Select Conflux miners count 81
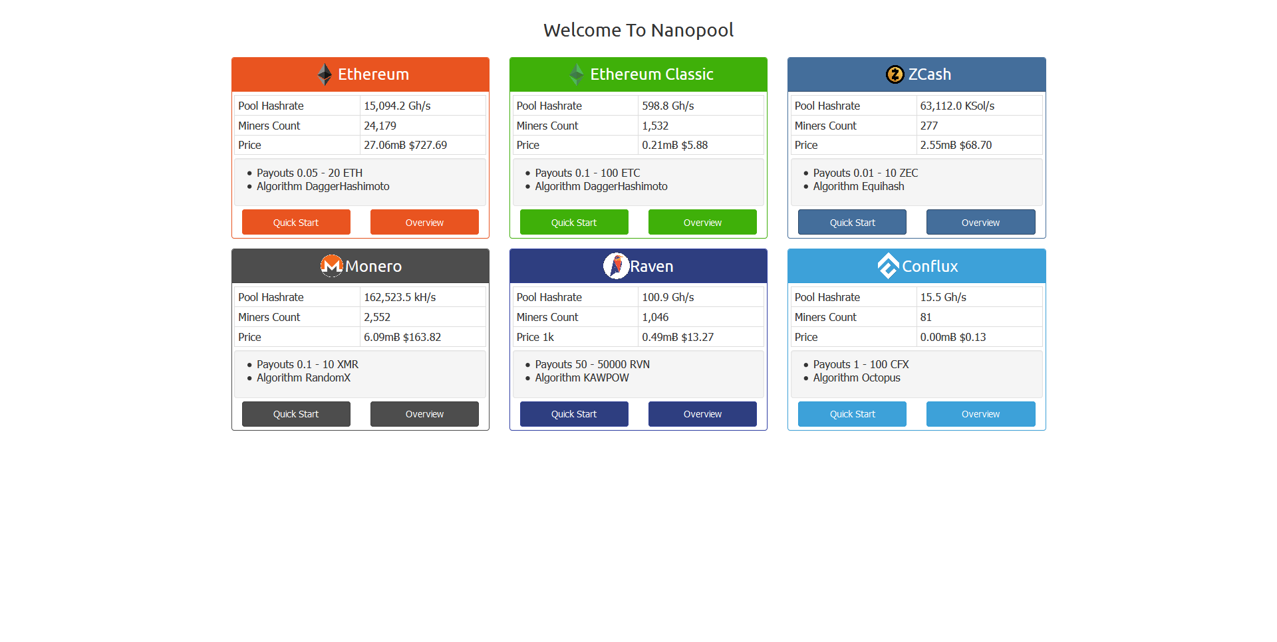Screen dimensions: 1277x642 click(x=926, y=317)
